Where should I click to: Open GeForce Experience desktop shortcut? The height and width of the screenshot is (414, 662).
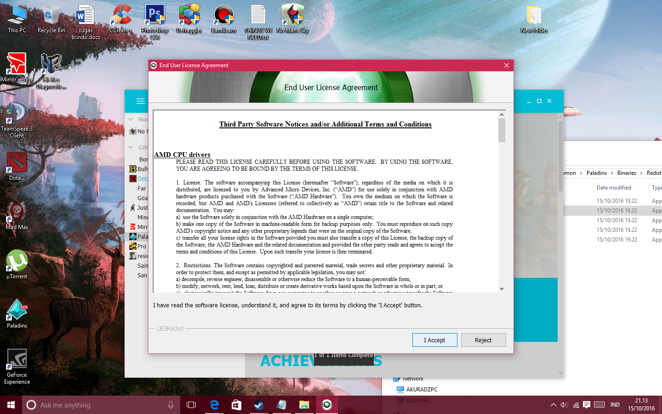pos(17,367)
